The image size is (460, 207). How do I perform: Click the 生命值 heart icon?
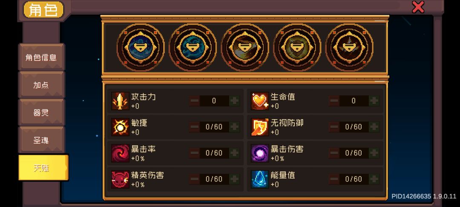coord(260,101)
